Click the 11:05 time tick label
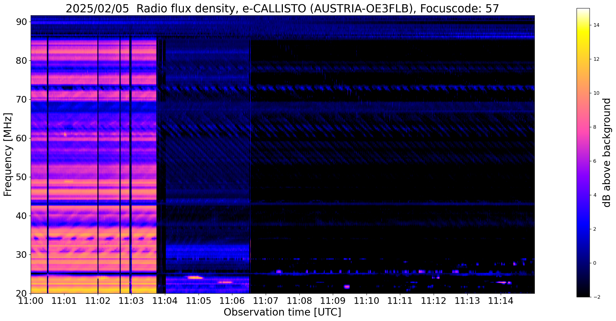This screenshot has height=321, width=616. [198, 300]
